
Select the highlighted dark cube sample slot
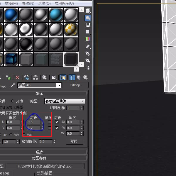[71, 59]
